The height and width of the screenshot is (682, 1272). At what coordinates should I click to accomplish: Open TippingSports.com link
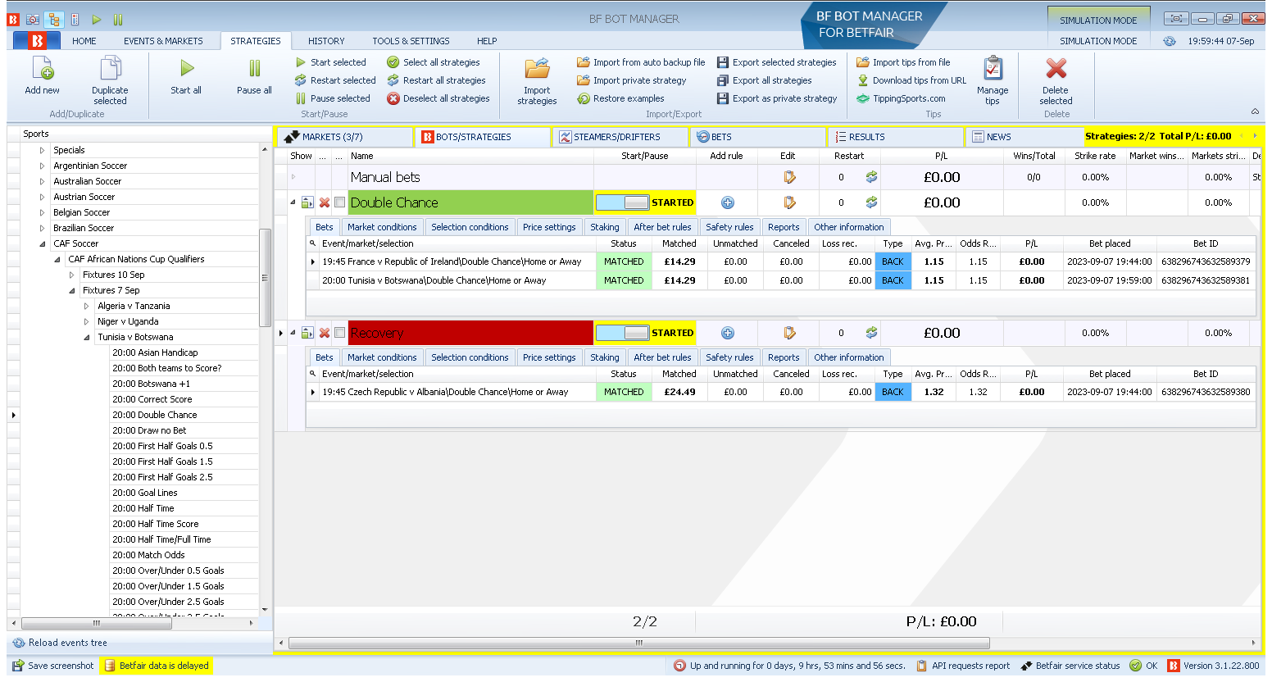pyautogui.click(x=901, y=98)
